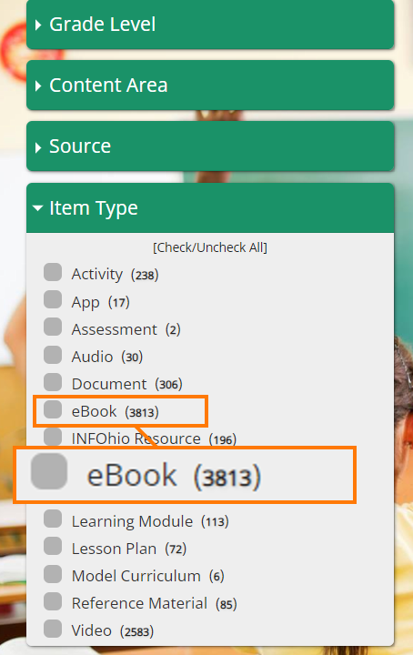Click the Model Curriculum (6) label
413x655 pixels.
(148, 576)
